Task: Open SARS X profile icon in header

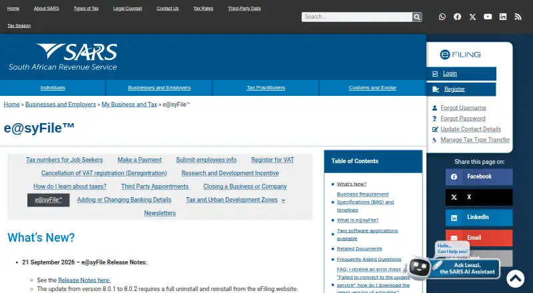Action: coord(472,17)
